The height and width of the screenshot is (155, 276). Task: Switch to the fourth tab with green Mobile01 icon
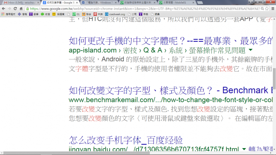pos(138,3)
